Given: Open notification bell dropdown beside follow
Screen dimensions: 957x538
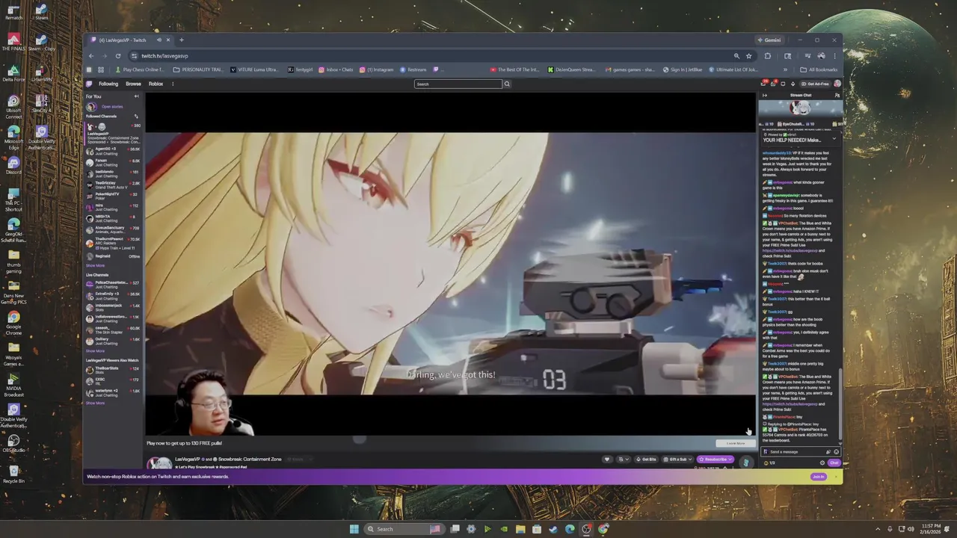Looking at the screenshot, I should 623,460.
